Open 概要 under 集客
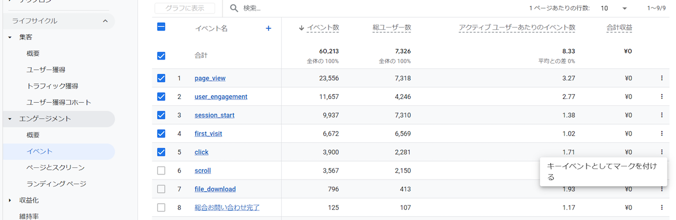Viewport: 676px width, 220px height. click(x=33, y=53)
